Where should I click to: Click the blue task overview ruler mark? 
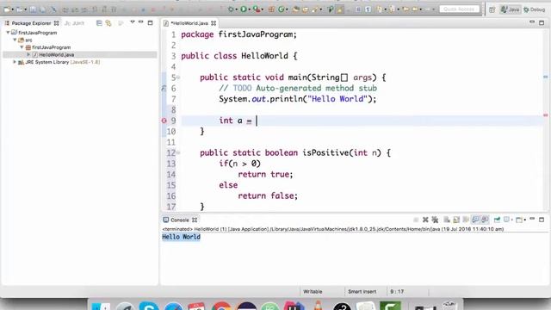pos(545,77)
